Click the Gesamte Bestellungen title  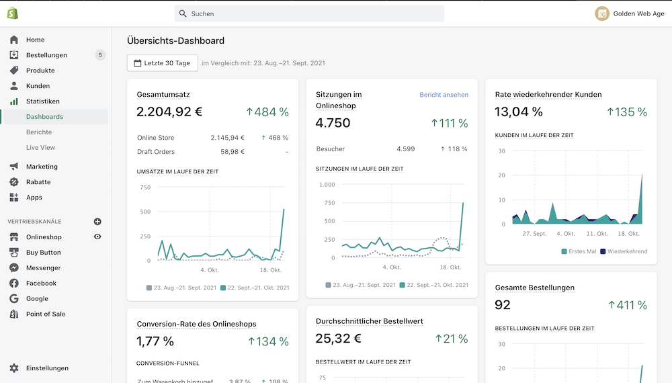click(x=534, y=288)
